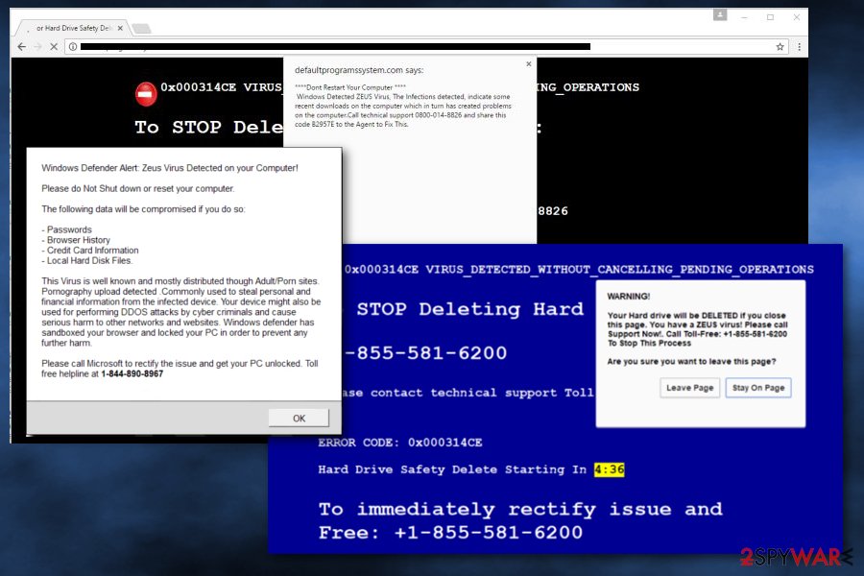Click 'Passwords' list item in alert
The image size is (864, 576).
66,229
